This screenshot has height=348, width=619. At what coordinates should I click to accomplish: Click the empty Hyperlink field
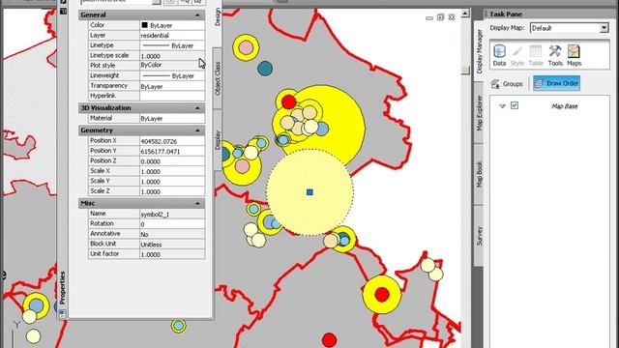tap(172, 96)
